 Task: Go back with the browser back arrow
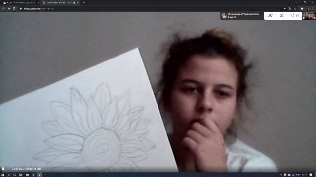pos(3,9)
